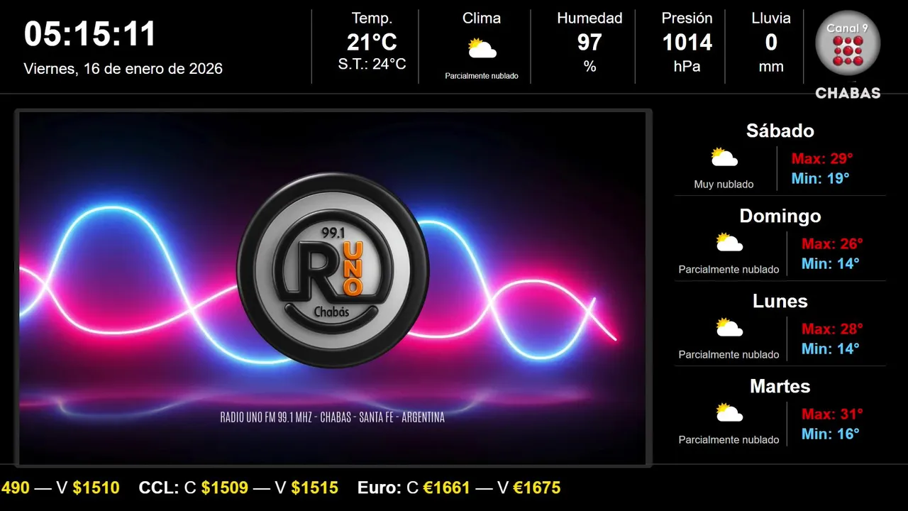The height and width of the screenshot is (511, 908).
Task: Click the Lluvia label
Action: [x=771, y=18]
